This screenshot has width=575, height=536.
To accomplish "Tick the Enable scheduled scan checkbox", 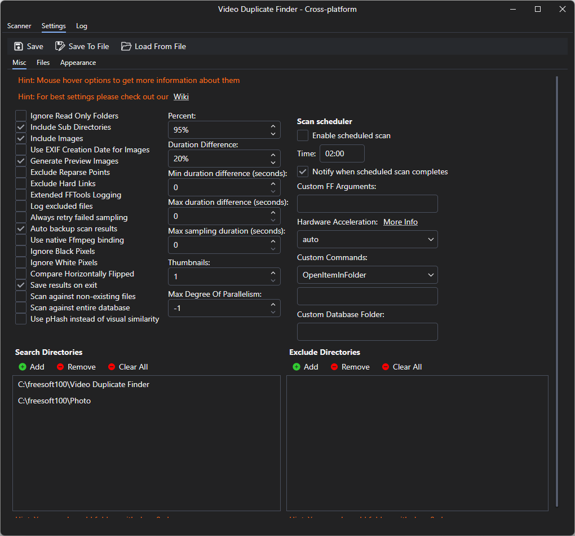I will [303, 135].
